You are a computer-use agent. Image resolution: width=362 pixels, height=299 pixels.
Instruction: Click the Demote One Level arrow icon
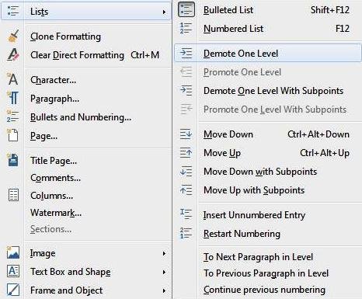tap(186, 53)
